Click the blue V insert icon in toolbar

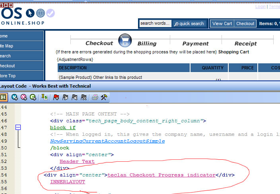tap(15, 97)
